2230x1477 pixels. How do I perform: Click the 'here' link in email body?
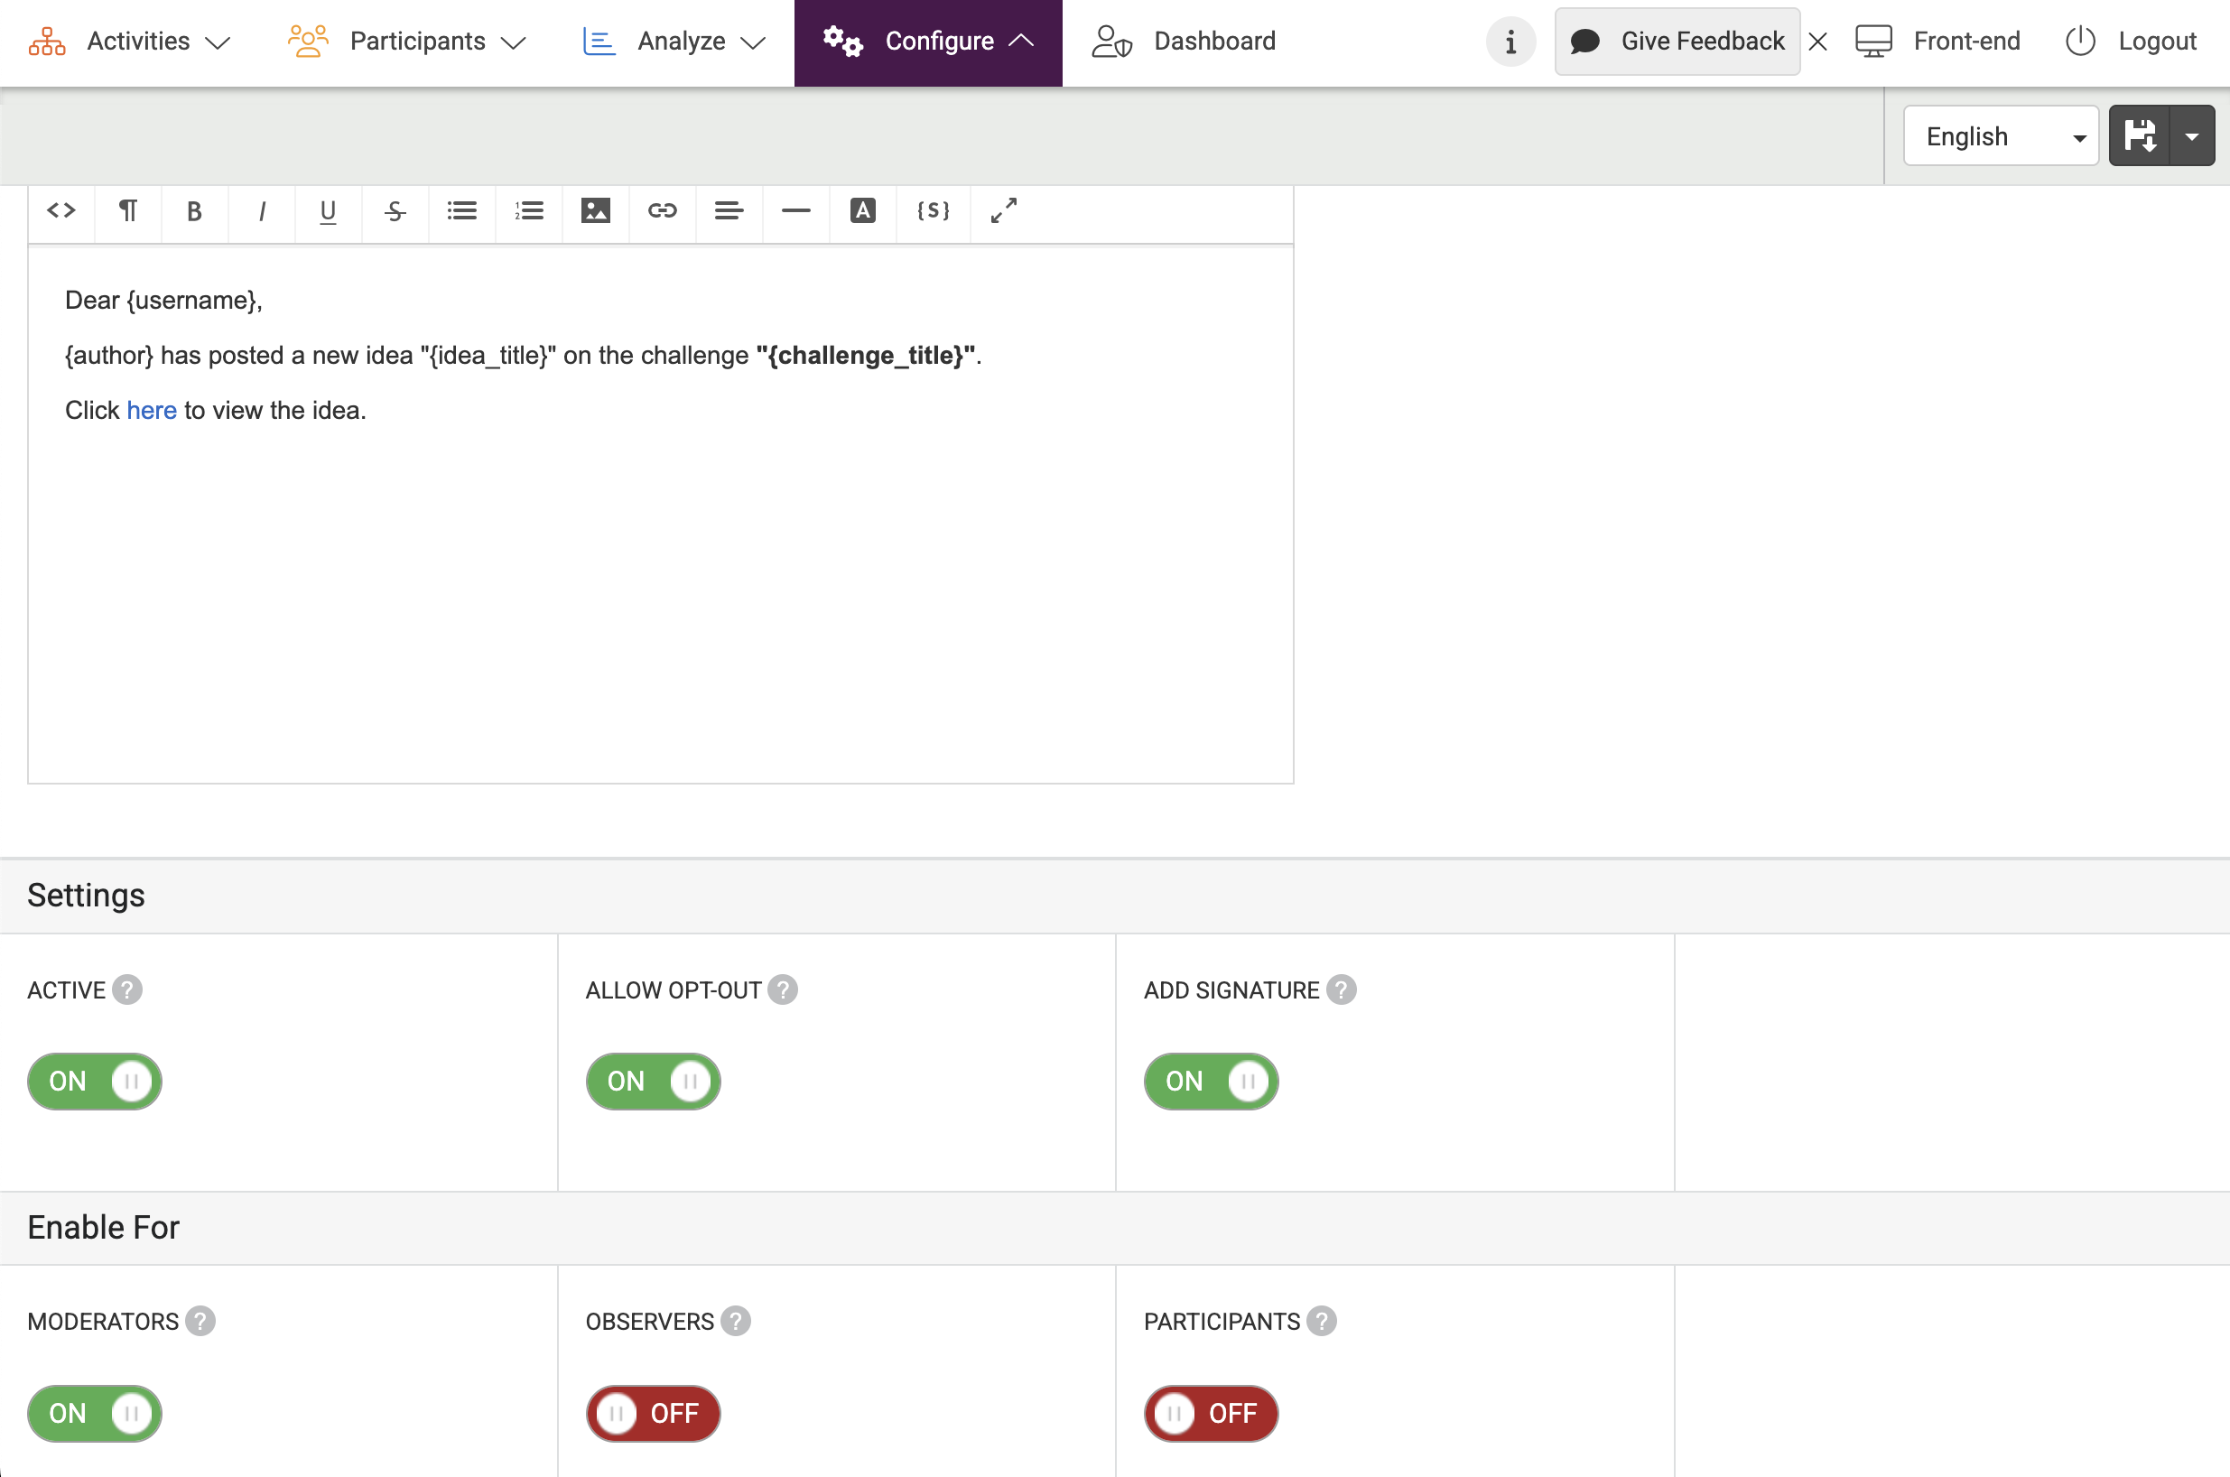(x=152, y=411)
